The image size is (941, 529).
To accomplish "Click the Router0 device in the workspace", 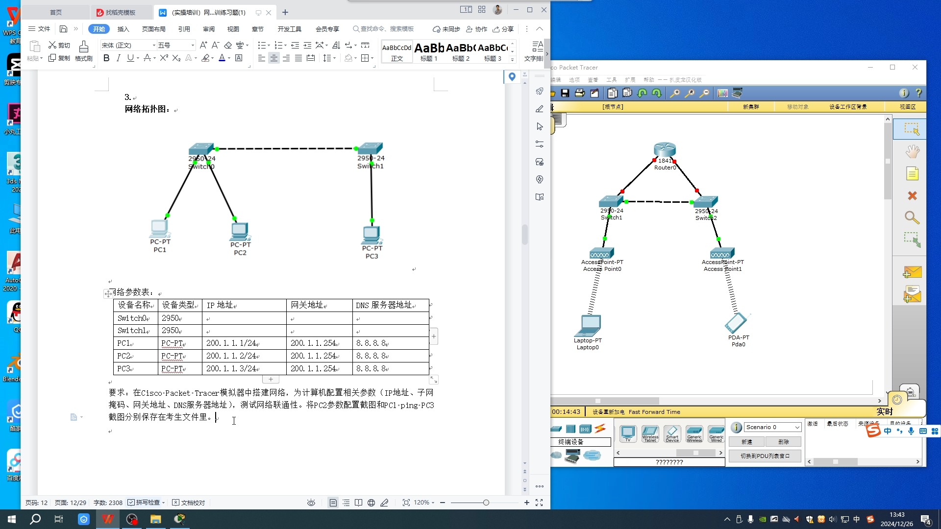I will point(665,150).
